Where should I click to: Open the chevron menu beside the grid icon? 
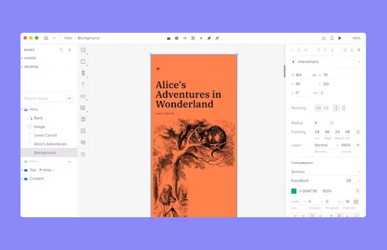tap(54, 38)
